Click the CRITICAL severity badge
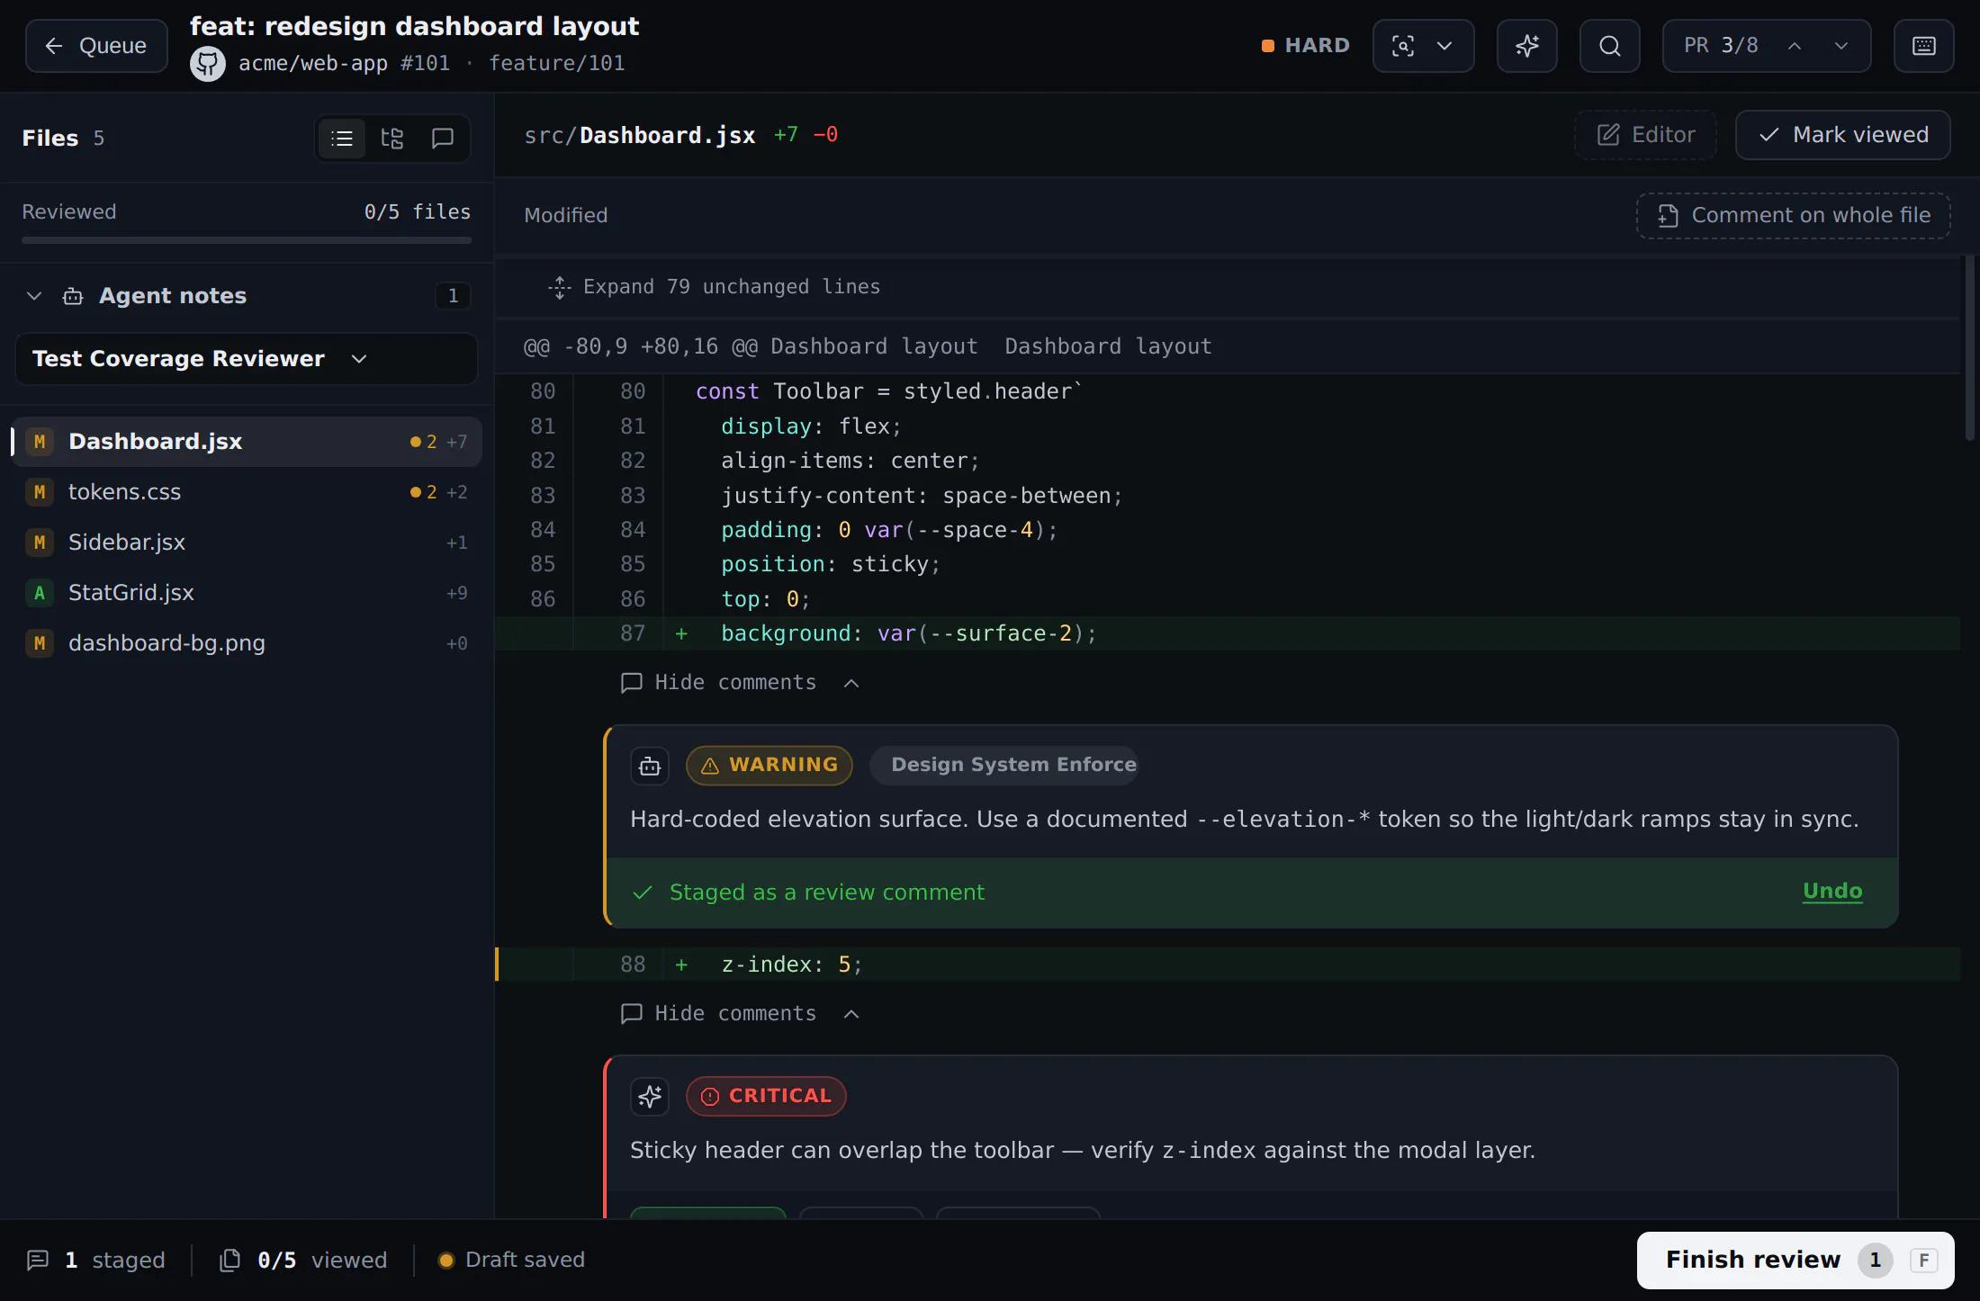The image size is (1980, 1301). [x=766, y=1097]
